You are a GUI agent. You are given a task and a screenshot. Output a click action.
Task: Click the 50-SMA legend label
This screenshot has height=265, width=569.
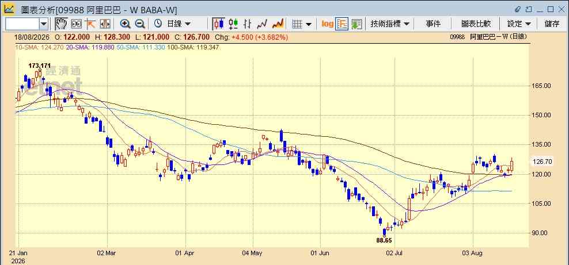141,47
